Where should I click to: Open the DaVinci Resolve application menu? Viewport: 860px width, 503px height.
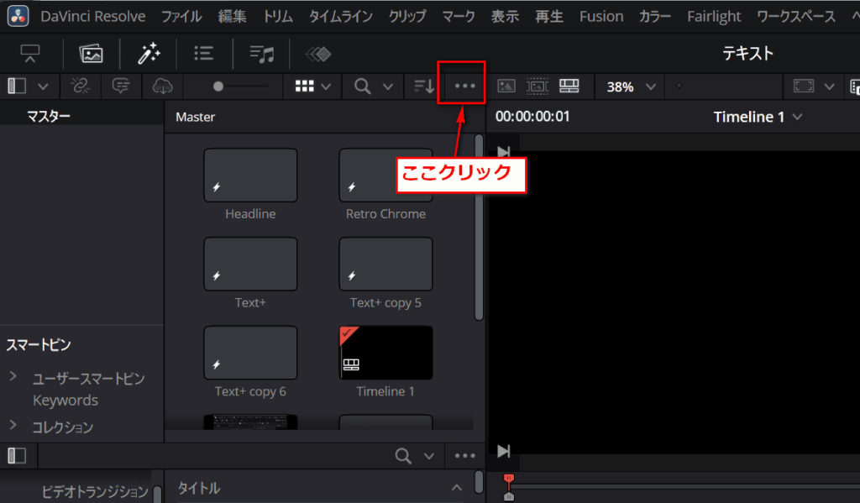pos(92,17)
